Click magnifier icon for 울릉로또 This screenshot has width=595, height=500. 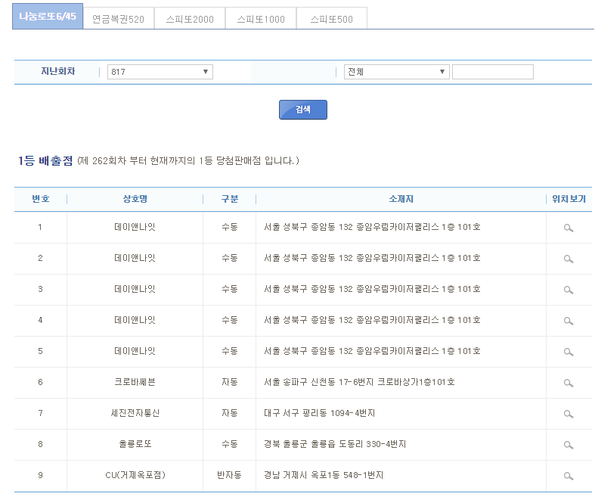[x=568, y=445]
